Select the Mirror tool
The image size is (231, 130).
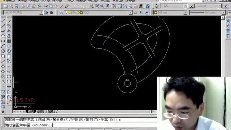[9, 31]
